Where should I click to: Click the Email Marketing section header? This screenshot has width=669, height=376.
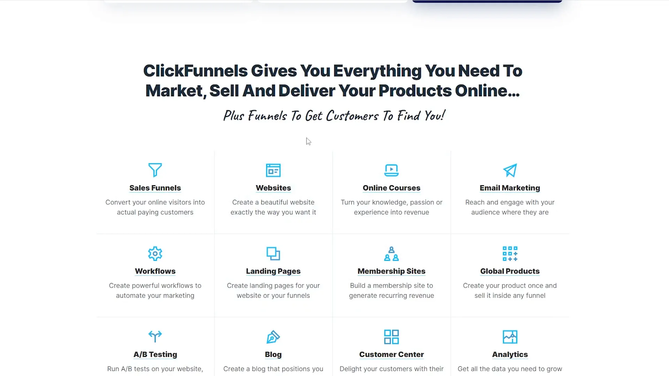509,187
